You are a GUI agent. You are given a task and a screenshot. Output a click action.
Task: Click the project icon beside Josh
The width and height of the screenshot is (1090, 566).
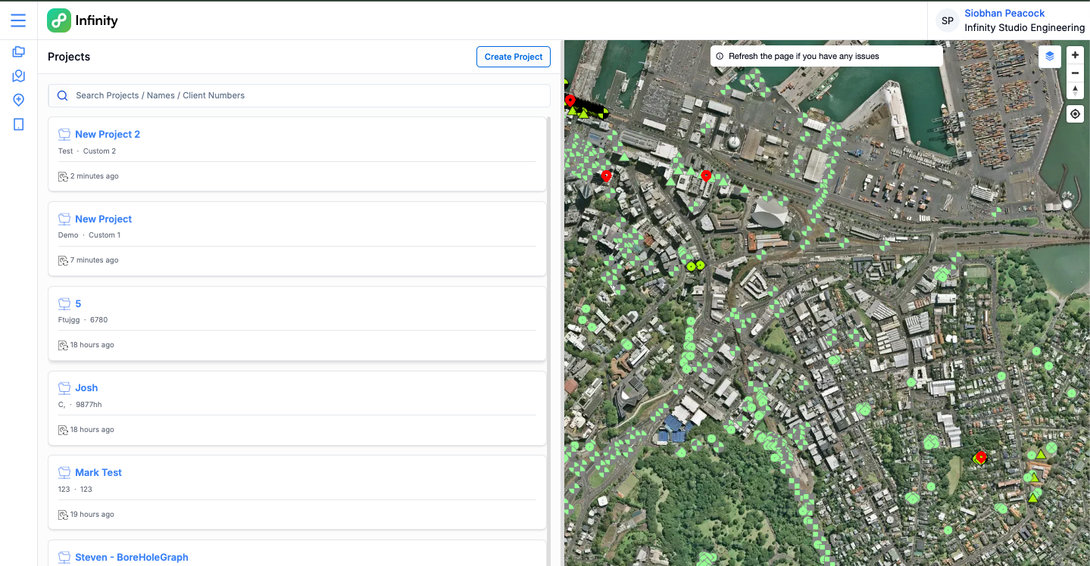[x=64, y=388]
